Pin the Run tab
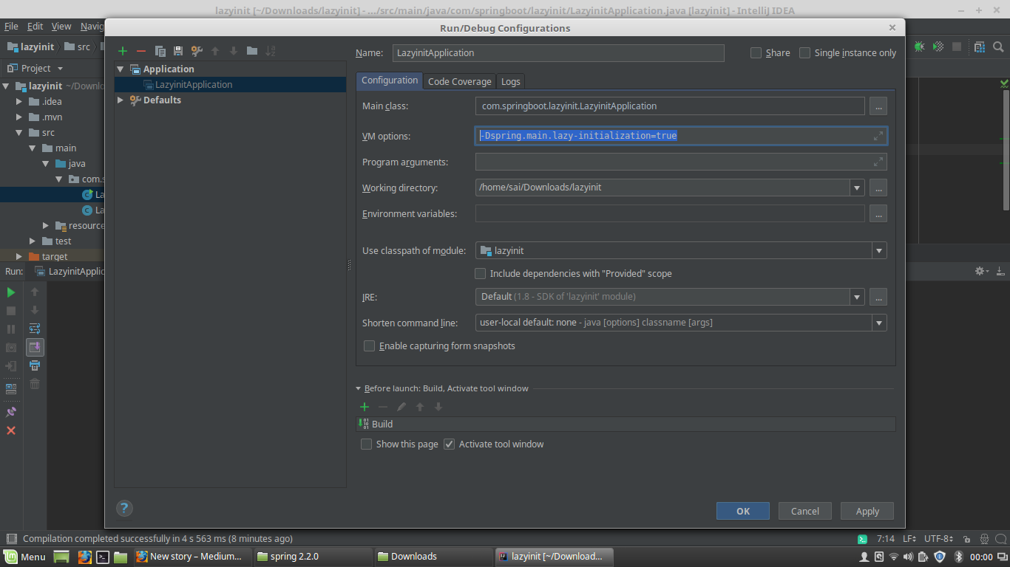The image size is (1010, 567). click(11, 412)
